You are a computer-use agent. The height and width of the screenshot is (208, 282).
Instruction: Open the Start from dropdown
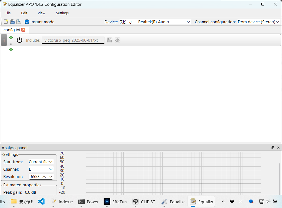point(41,162)
